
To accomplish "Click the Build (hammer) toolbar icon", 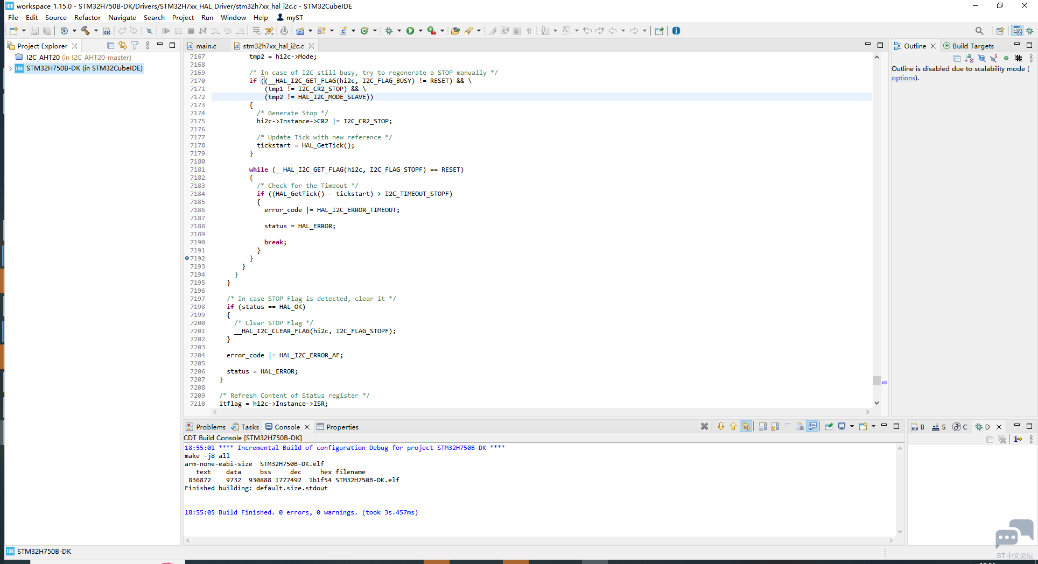I will 86,31.
